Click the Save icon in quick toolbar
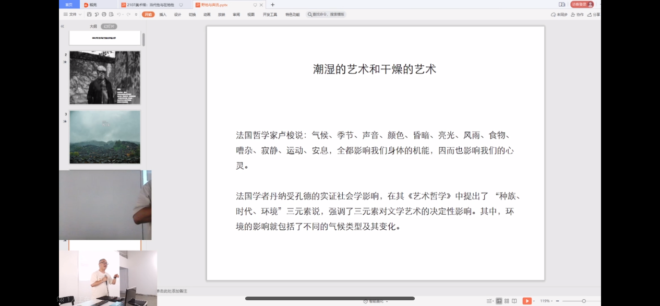Screen dimensions: 660x306 (89, 15)
